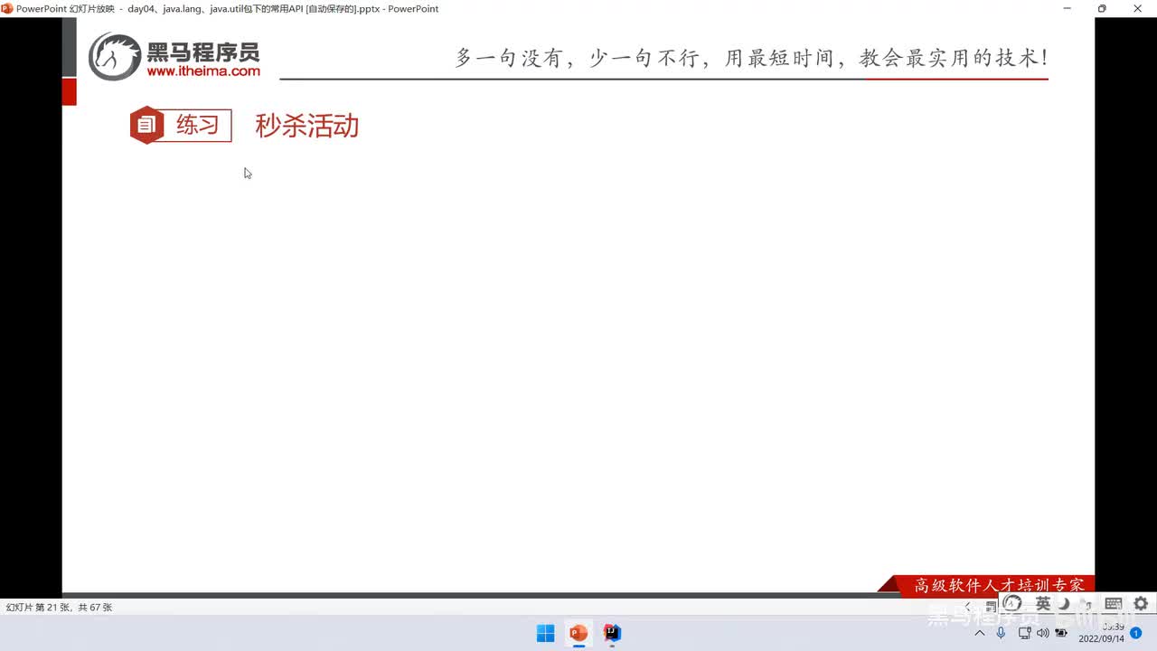Close the PowerPoint slideshow window

1137,8
